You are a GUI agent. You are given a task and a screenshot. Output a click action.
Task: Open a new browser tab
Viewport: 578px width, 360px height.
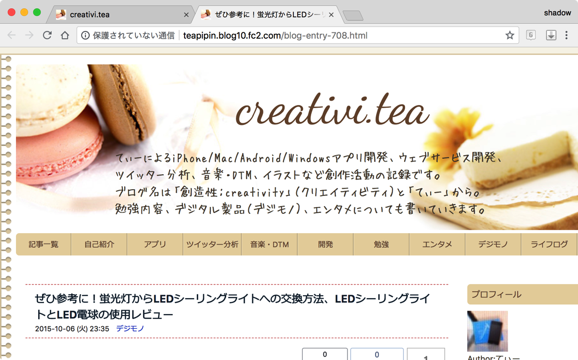pyautogui.click(x=353, y=15)
